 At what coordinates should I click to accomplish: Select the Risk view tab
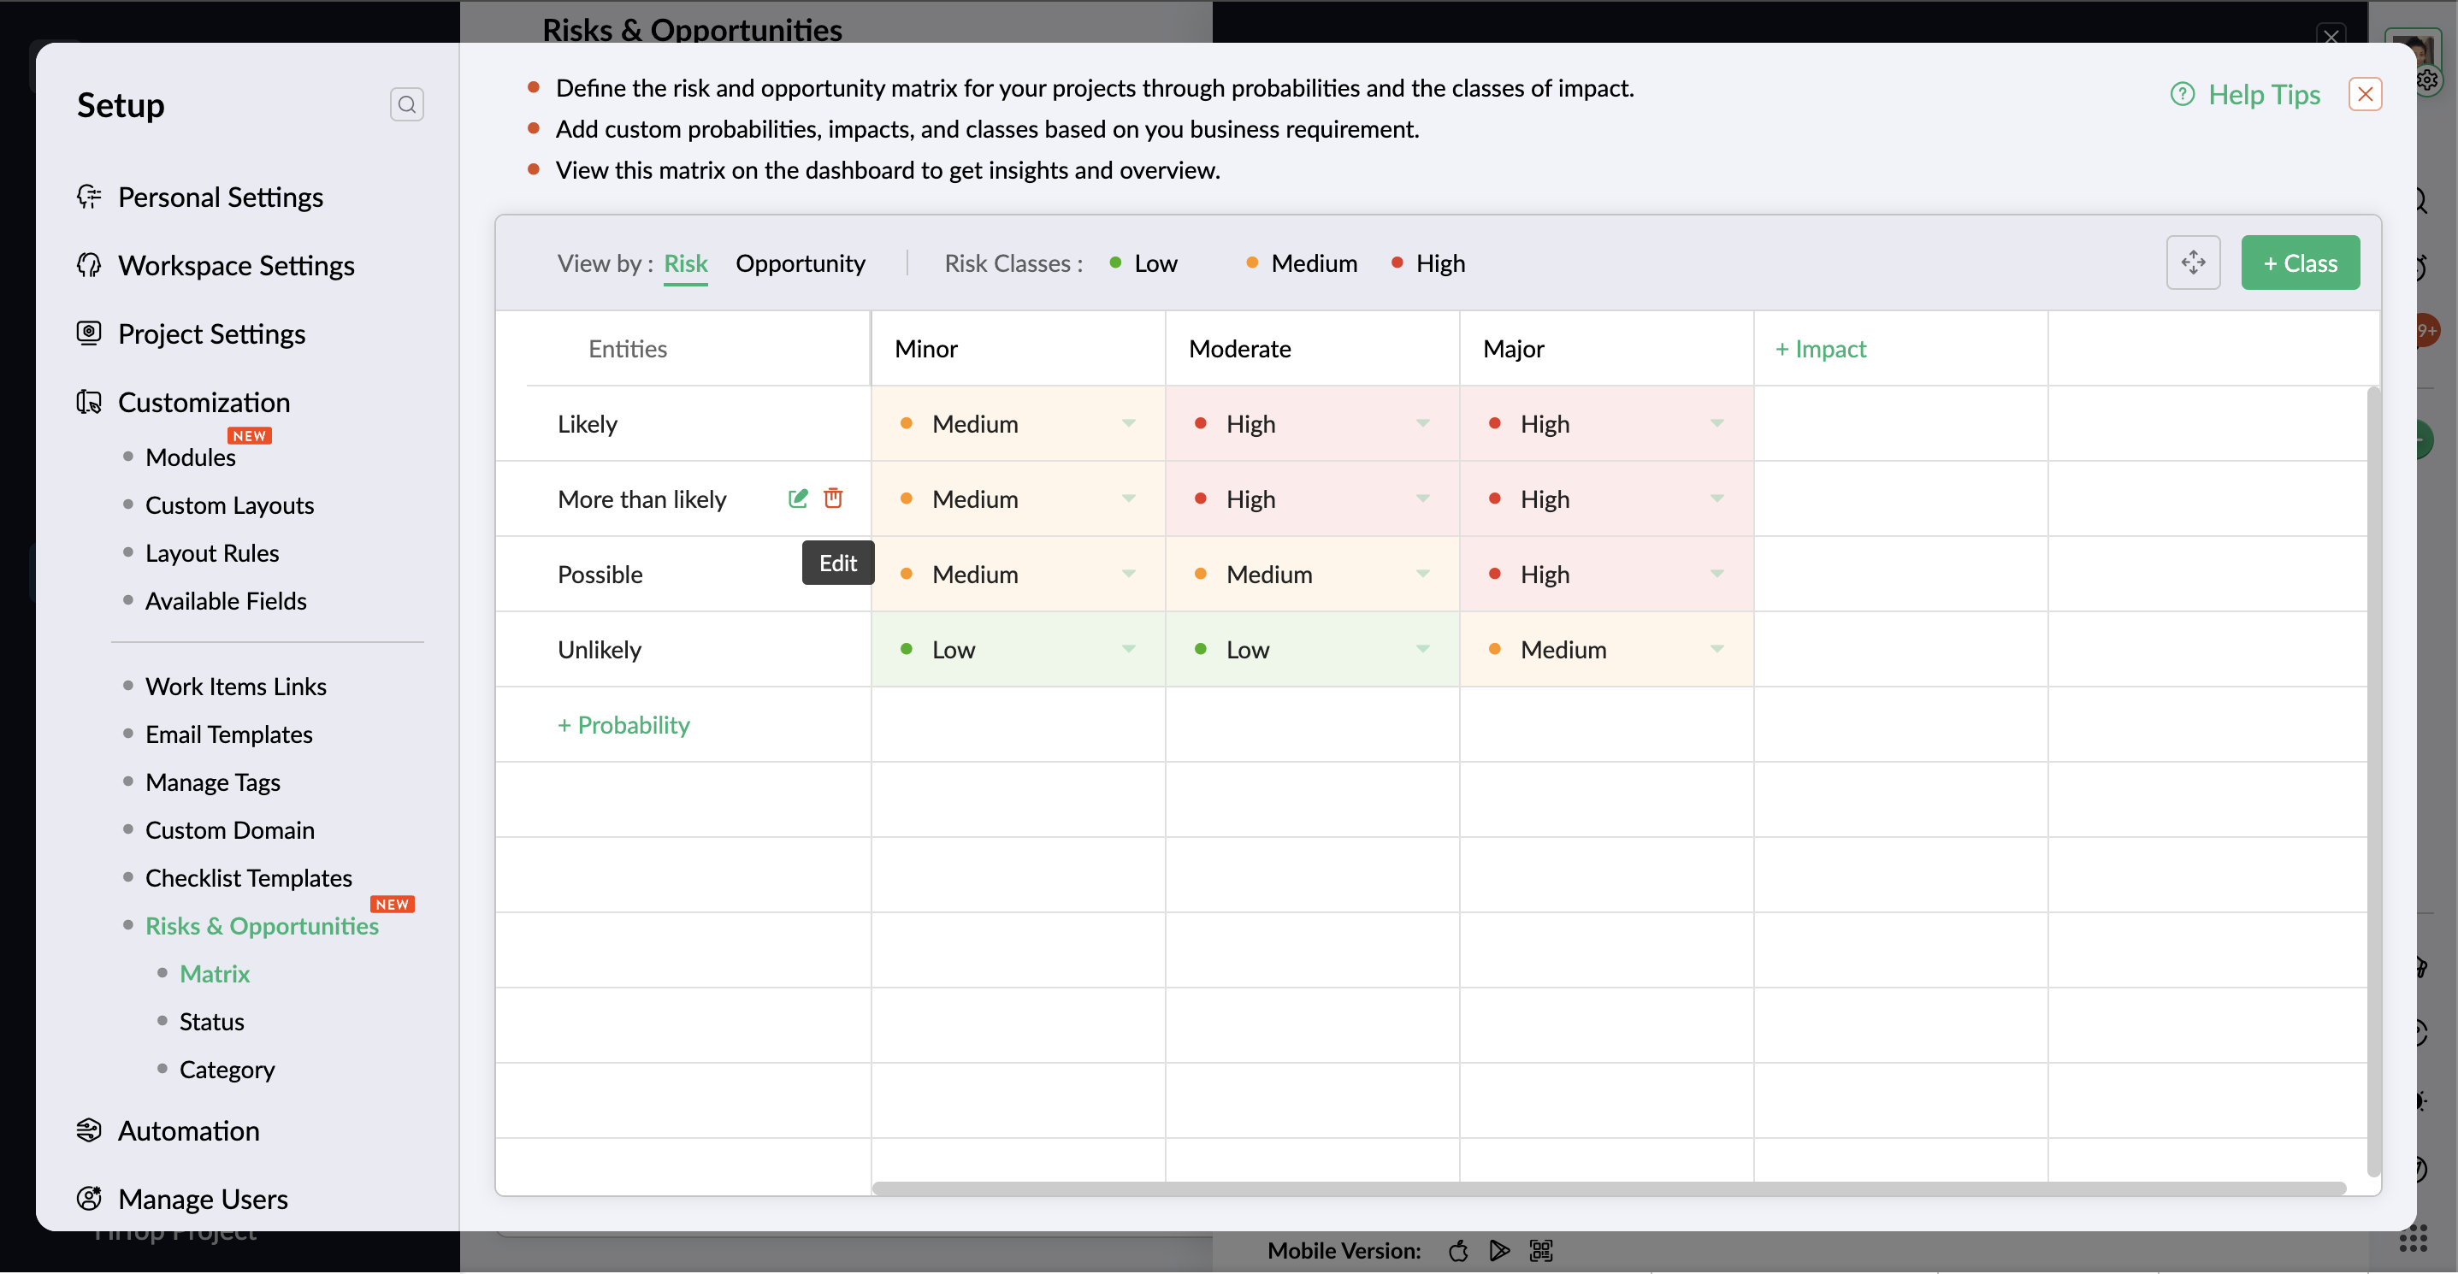click(x=685, y=263)
